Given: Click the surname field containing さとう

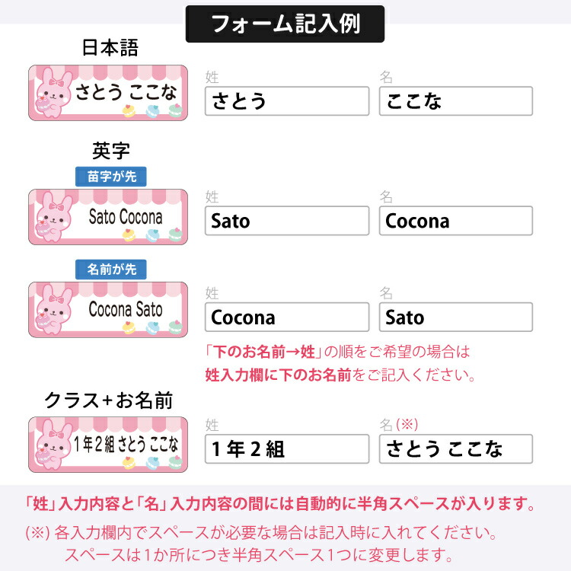Looking at the screenshot, I should (x=287, y=101).
